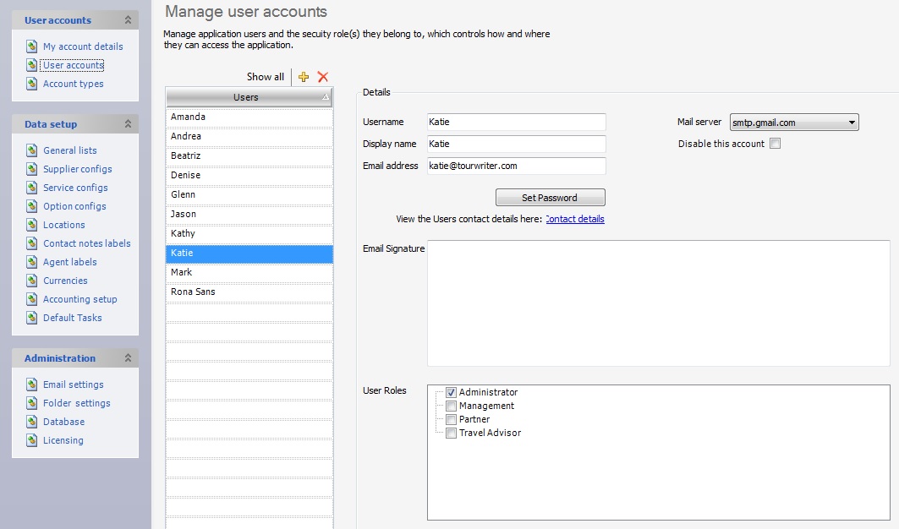Click the red X delete user icon
Viewport: 899px width, 529px height.
322,77
